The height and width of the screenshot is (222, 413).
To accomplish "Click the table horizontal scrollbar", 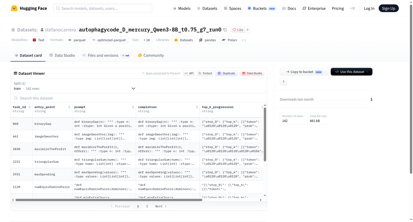I will click(109, 200).
